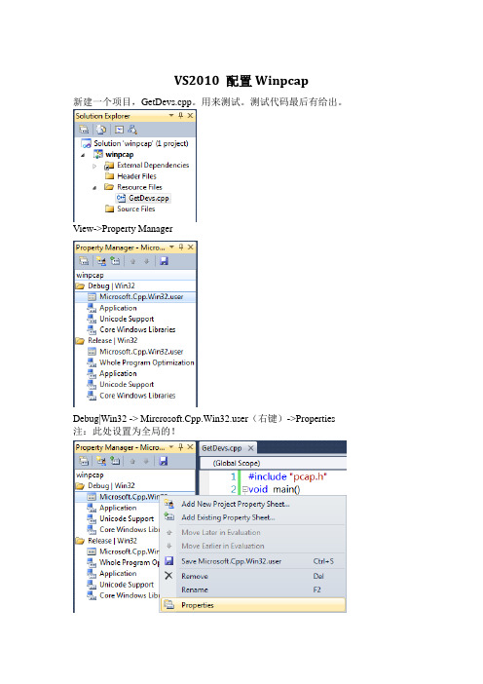483x684 pixels.
Task: Click Debug | Win32 folder in standalone Property Manager
Action: 105,286
